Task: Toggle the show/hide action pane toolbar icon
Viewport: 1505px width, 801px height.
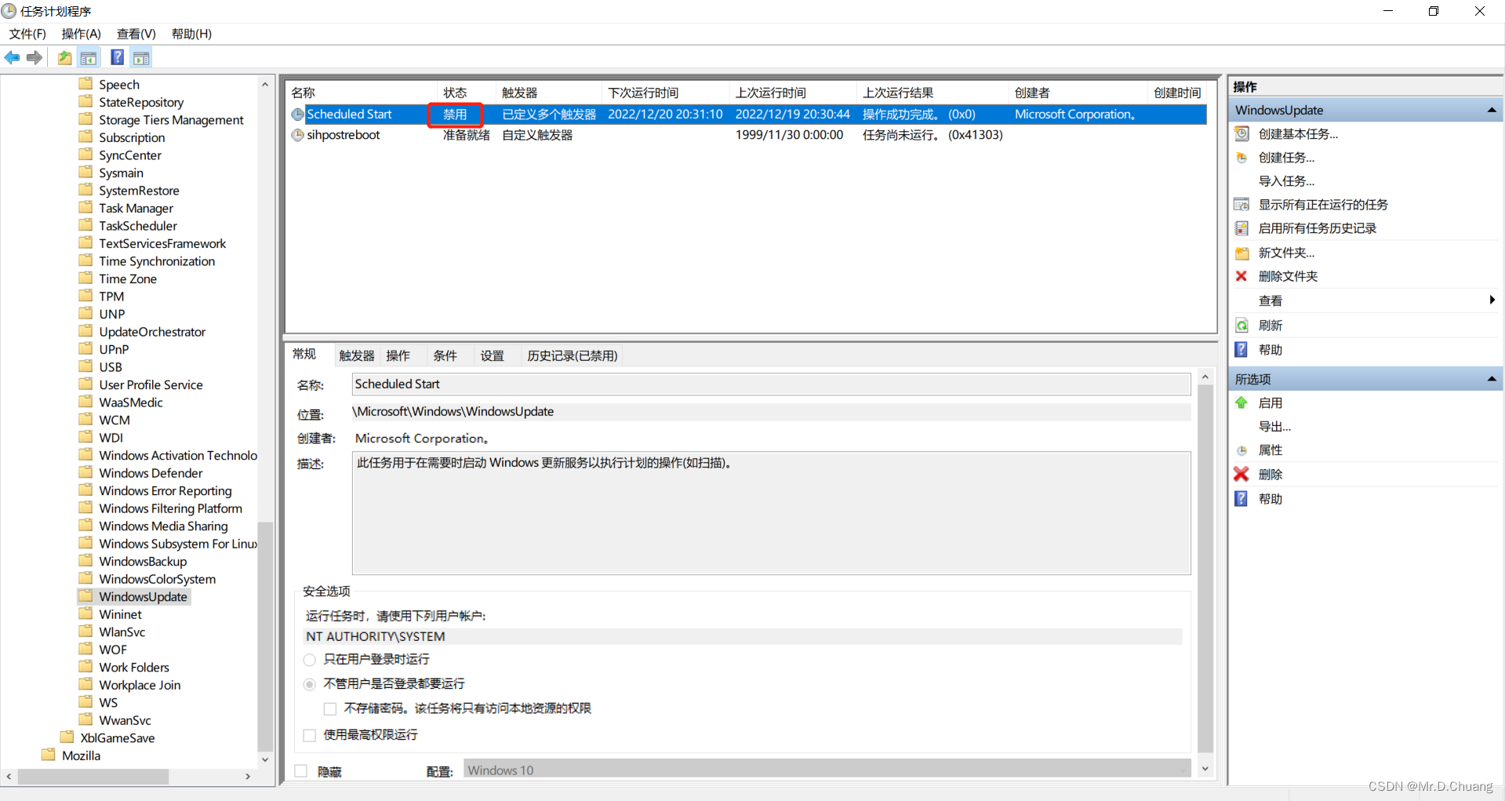Action: [141, 57]
